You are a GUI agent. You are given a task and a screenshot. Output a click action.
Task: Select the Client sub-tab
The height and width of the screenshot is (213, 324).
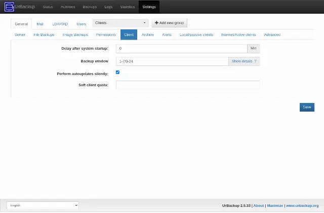(x=129, y=35)
